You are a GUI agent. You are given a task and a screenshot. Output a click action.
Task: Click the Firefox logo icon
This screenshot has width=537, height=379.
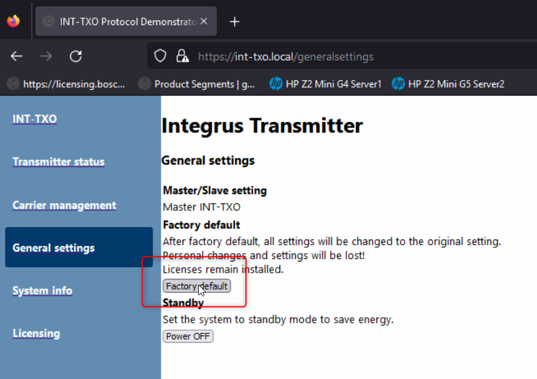13,21
